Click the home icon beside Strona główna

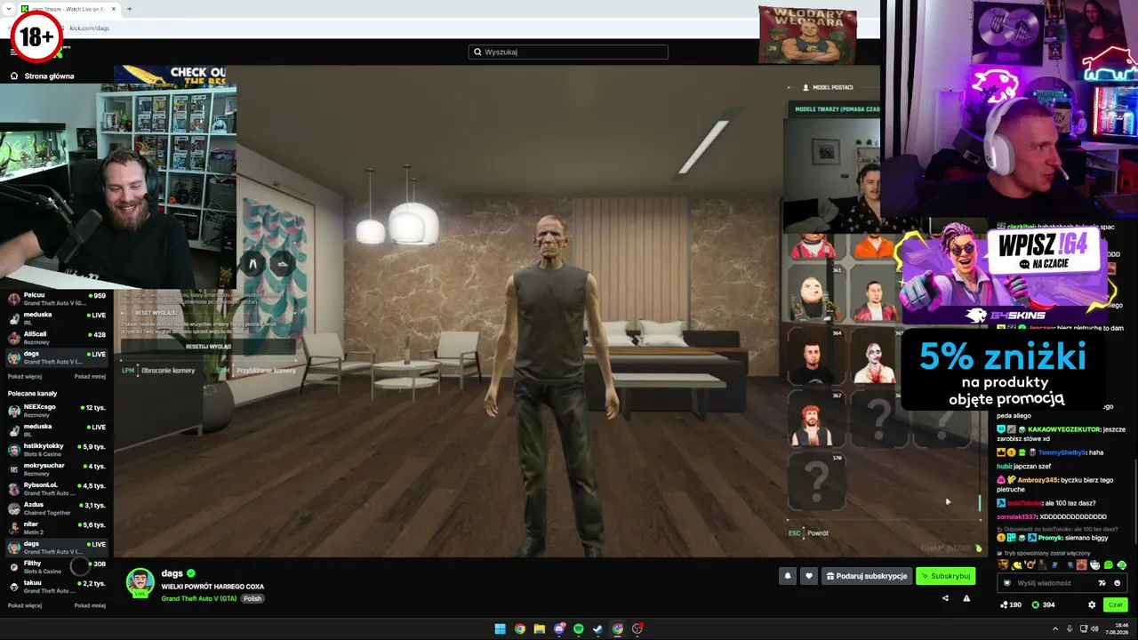(x=14, y=76)
